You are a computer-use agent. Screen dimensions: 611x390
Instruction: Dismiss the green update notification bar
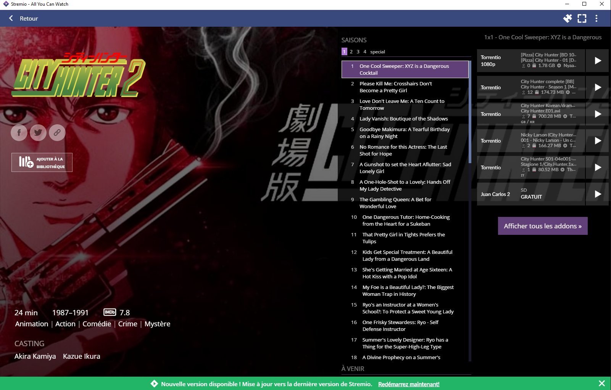coord(602,384)
